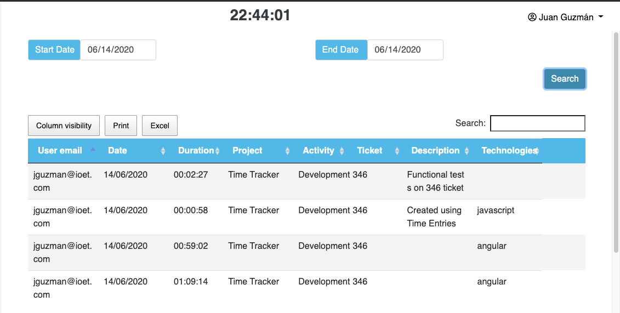Sort the table by the Description column
620x313 pixels.
point(437,151)
